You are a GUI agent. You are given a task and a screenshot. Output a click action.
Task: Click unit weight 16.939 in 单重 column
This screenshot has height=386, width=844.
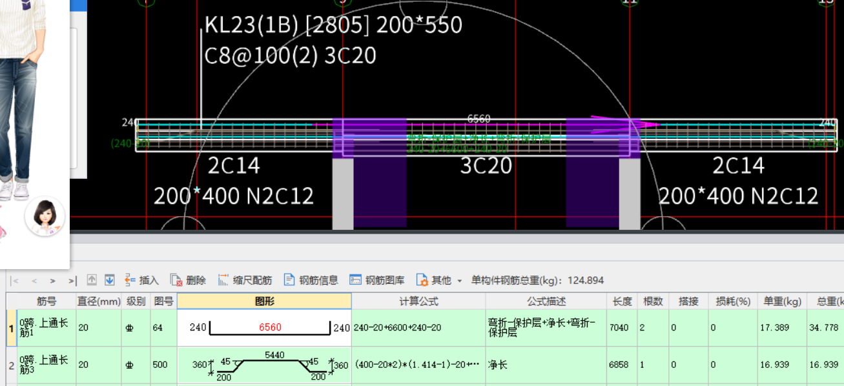(x=782, y=365)
